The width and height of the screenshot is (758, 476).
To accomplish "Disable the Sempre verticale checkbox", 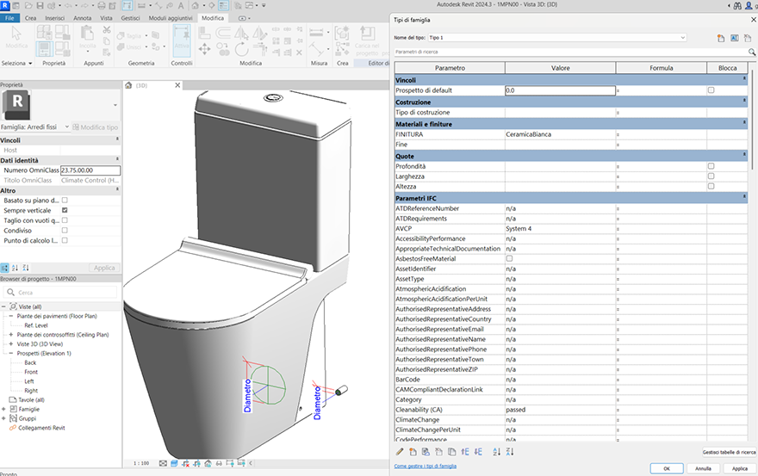I will click(65, 210).
